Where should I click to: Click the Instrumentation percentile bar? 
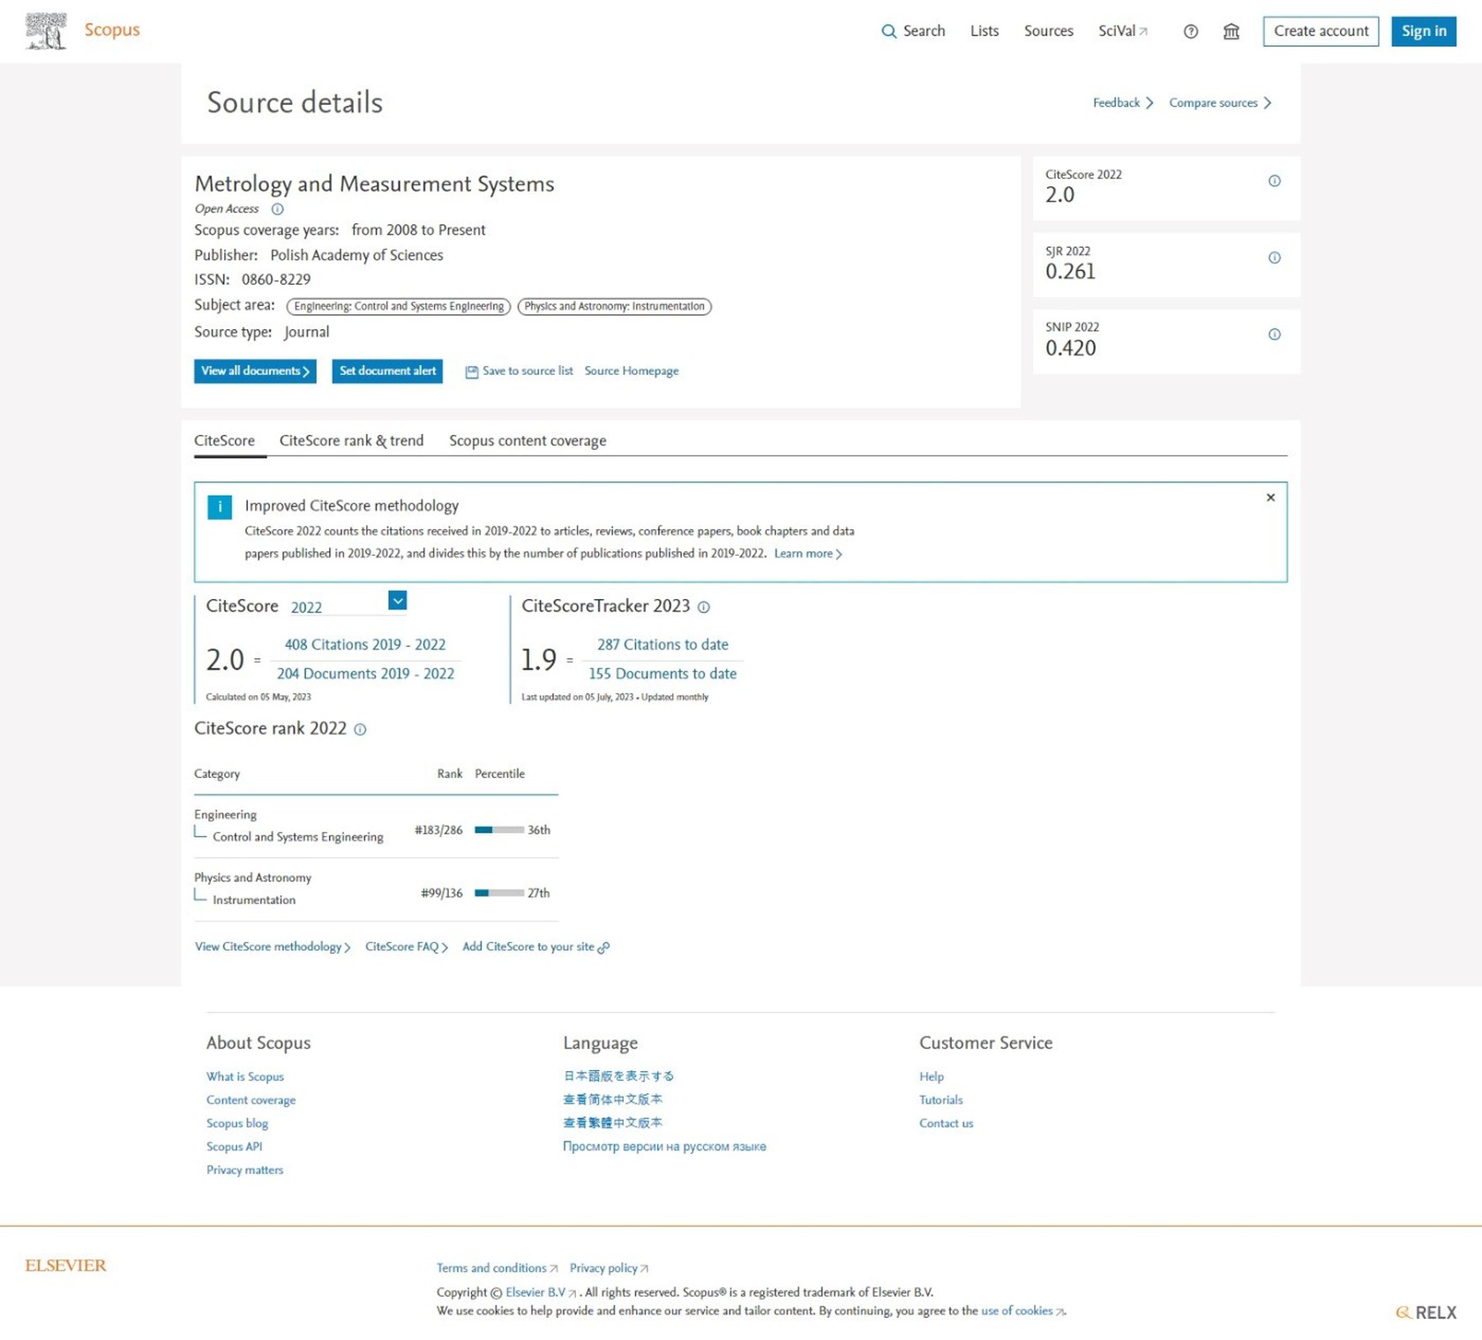point(499,894)
